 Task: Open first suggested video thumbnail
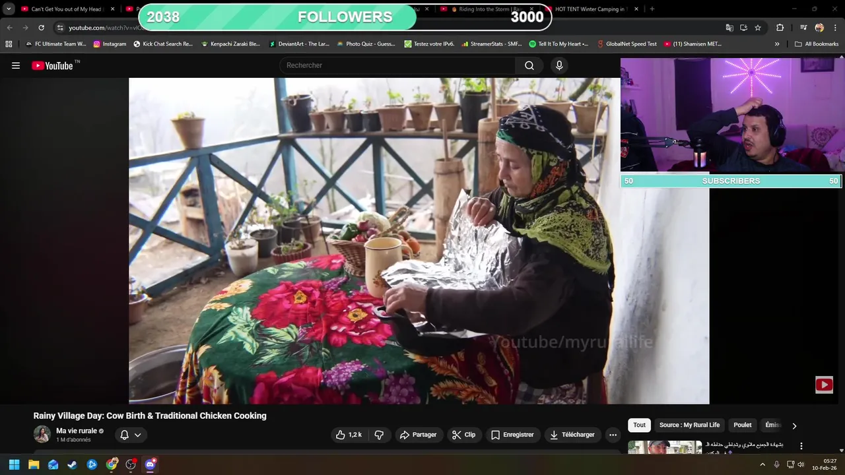(665, 447)
